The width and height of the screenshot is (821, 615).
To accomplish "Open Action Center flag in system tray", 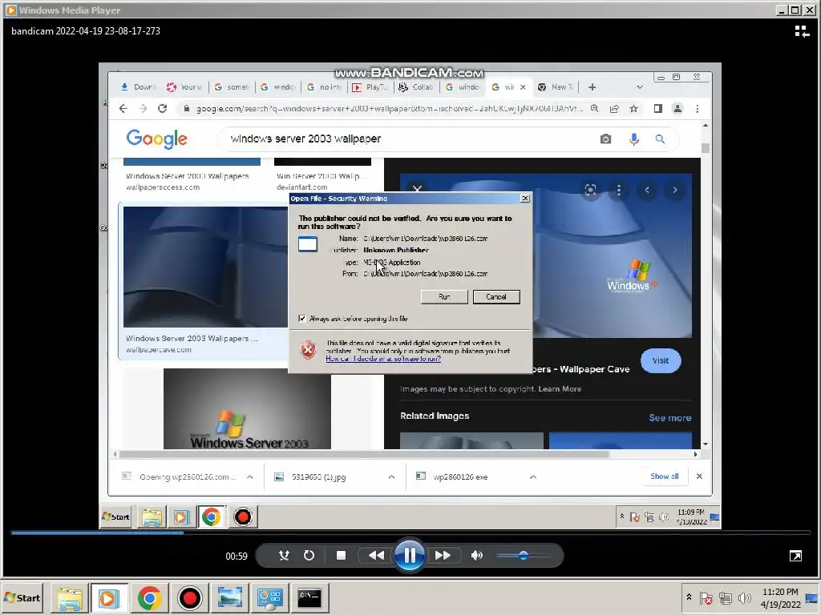I will tap(706, 597).
